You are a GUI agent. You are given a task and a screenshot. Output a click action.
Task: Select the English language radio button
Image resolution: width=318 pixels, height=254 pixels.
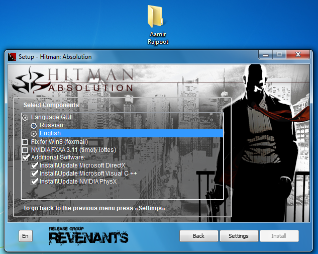(x=34, y=134)
